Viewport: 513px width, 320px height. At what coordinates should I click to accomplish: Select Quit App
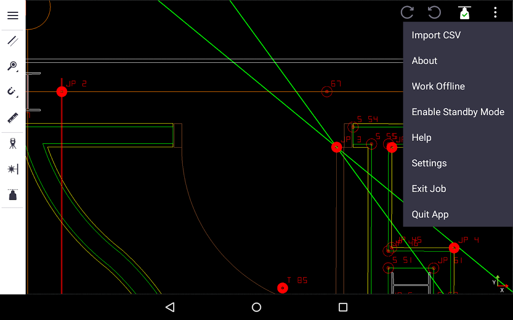tap(458, 214)
